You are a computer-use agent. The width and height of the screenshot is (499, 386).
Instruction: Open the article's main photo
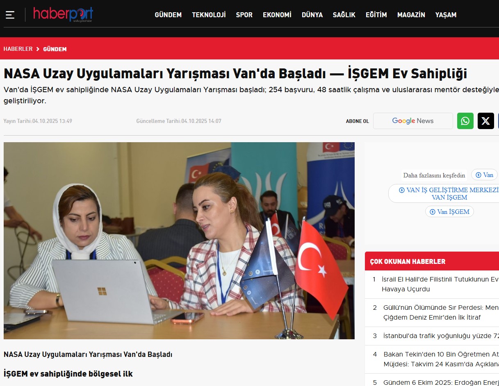[x=179, y=241]
